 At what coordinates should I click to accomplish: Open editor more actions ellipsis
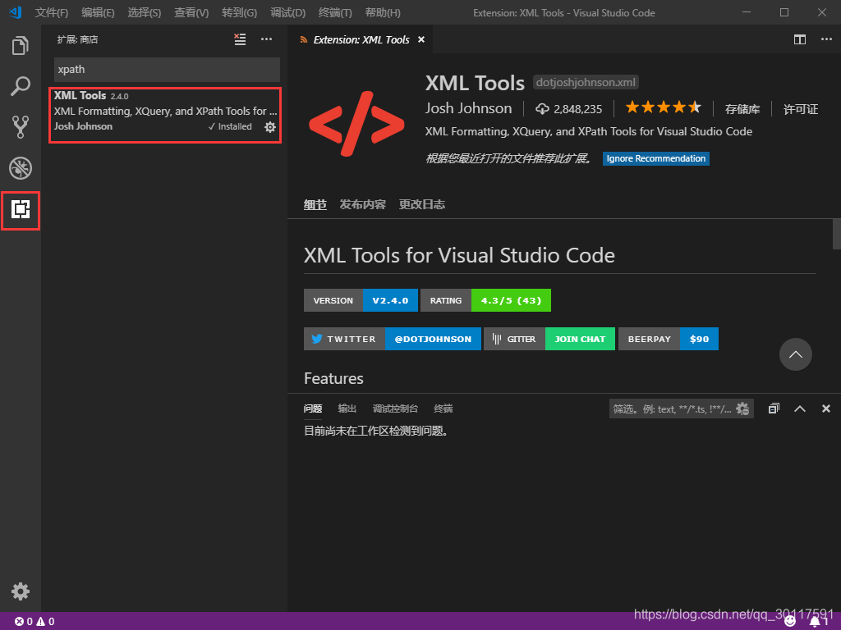pos(826,39)
